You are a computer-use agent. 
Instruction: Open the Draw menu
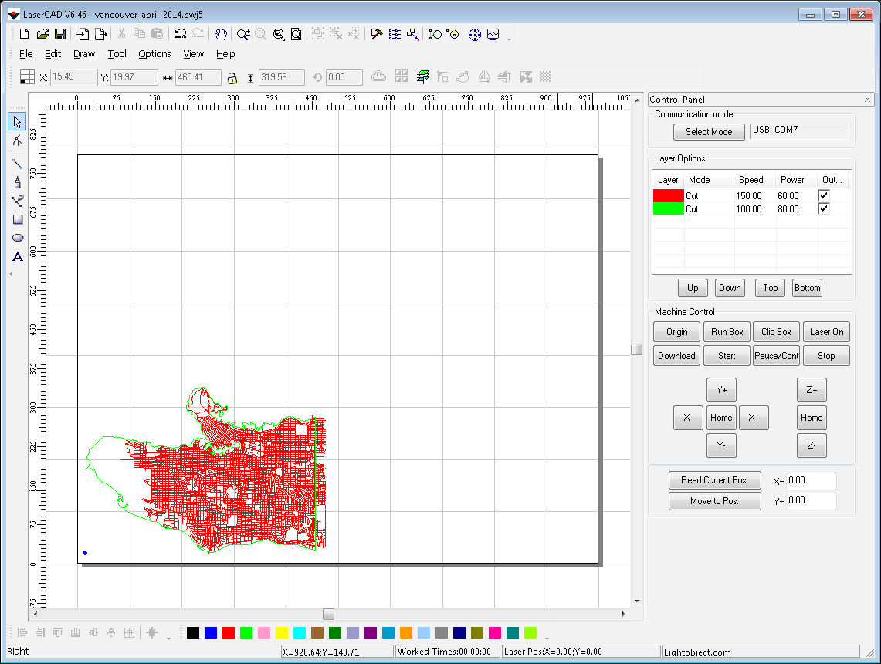point(84,54)
